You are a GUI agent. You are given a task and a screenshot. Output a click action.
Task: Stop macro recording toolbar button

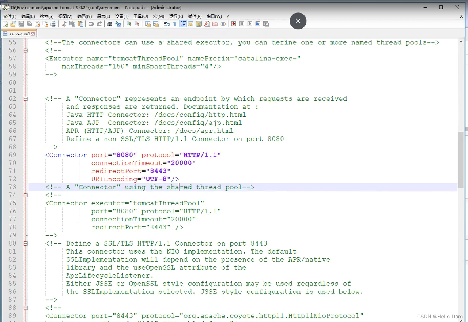coord(242,24)
